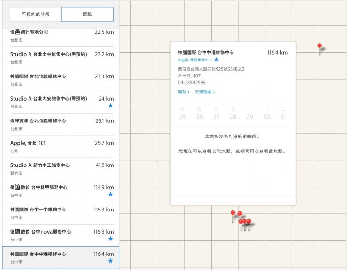Choose Studio A 新竹中正維修中心 listing
The image size is (348, 270).
coord(62,169)
